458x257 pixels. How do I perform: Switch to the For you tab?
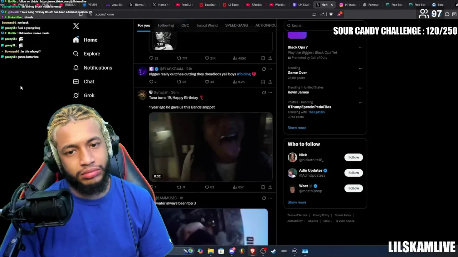[x=144, y=25]
